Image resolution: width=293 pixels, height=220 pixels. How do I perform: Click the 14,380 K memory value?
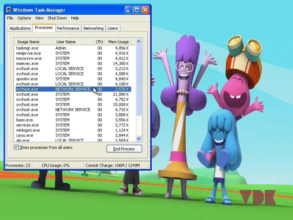tap(121, 63)
